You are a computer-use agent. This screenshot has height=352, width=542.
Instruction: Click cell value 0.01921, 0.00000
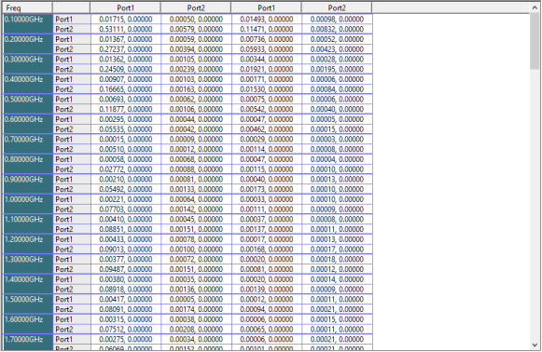[267, 69]
